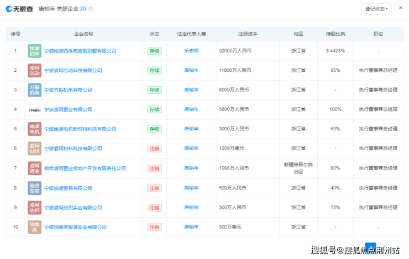
Task: Open the 登记状态 dropdown filter
Action: [376, 9]
